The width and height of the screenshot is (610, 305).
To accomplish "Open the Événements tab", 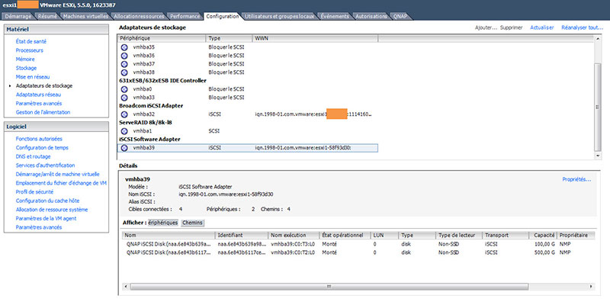I will click(x=335, y=16).
